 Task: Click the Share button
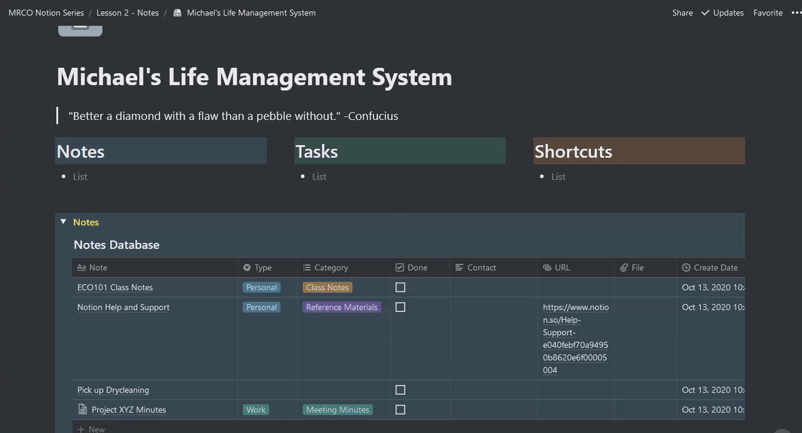[x=682, y=13]
